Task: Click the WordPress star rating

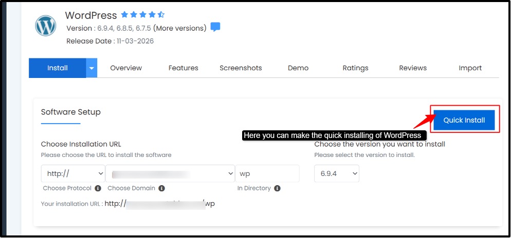Action: pyautogui.click(x=143, y=15)
